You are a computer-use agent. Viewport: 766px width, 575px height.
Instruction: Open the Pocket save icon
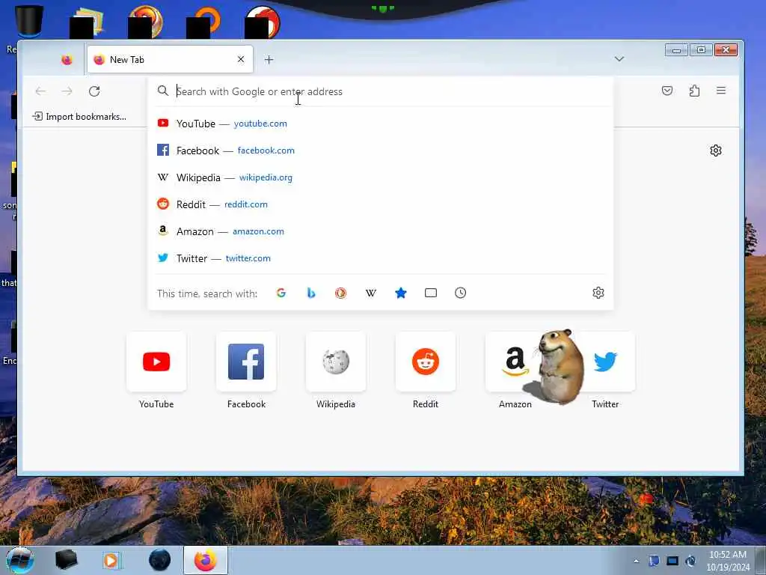[x=667, y=91]
